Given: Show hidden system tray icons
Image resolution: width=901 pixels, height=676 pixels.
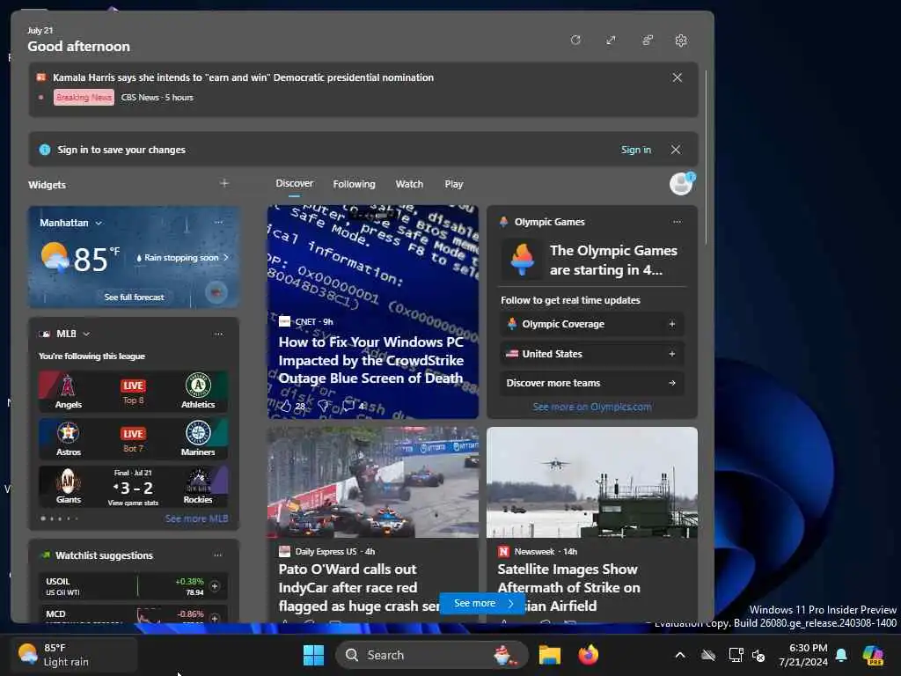Looking at the screenshot, I should pos(680,655).
